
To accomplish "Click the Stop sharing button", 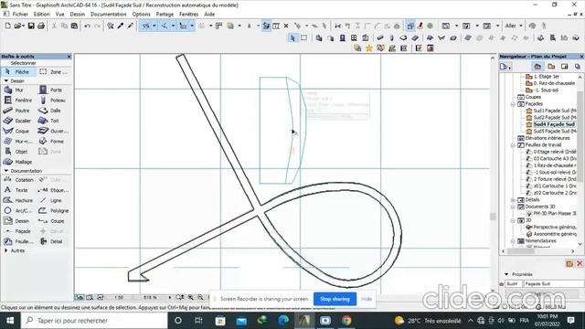I will (x=335, y=299).
